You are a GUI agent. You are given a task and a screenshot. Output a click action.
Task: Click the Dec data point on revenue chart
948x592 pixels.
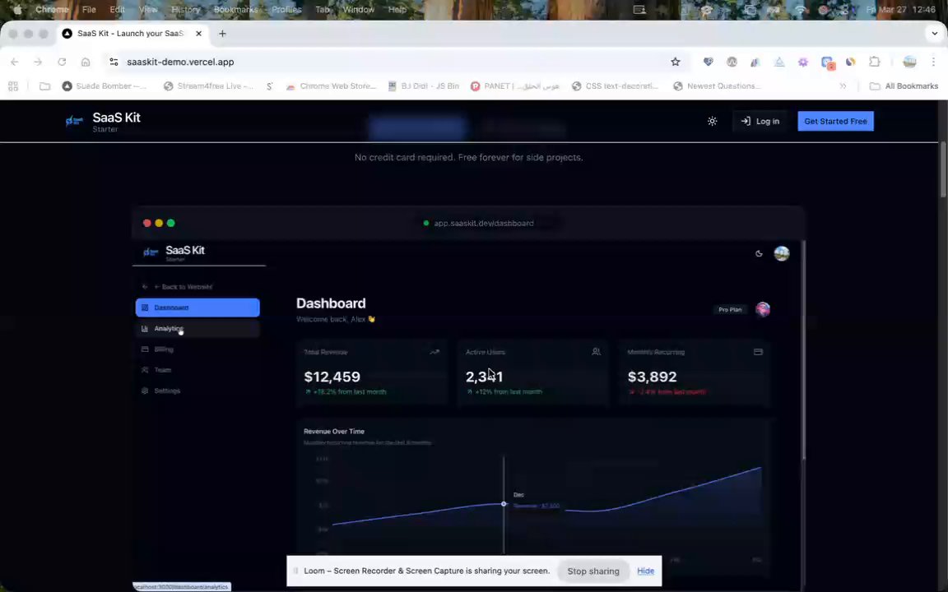(x=504, y=504)
